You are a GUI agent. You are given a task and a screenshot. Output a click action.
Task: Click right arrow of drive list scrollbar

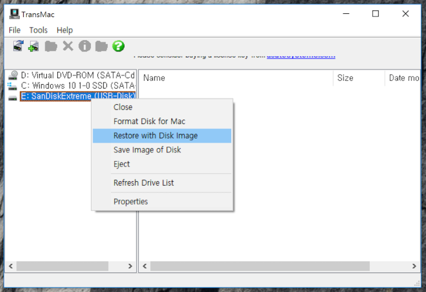coord(130,266)
